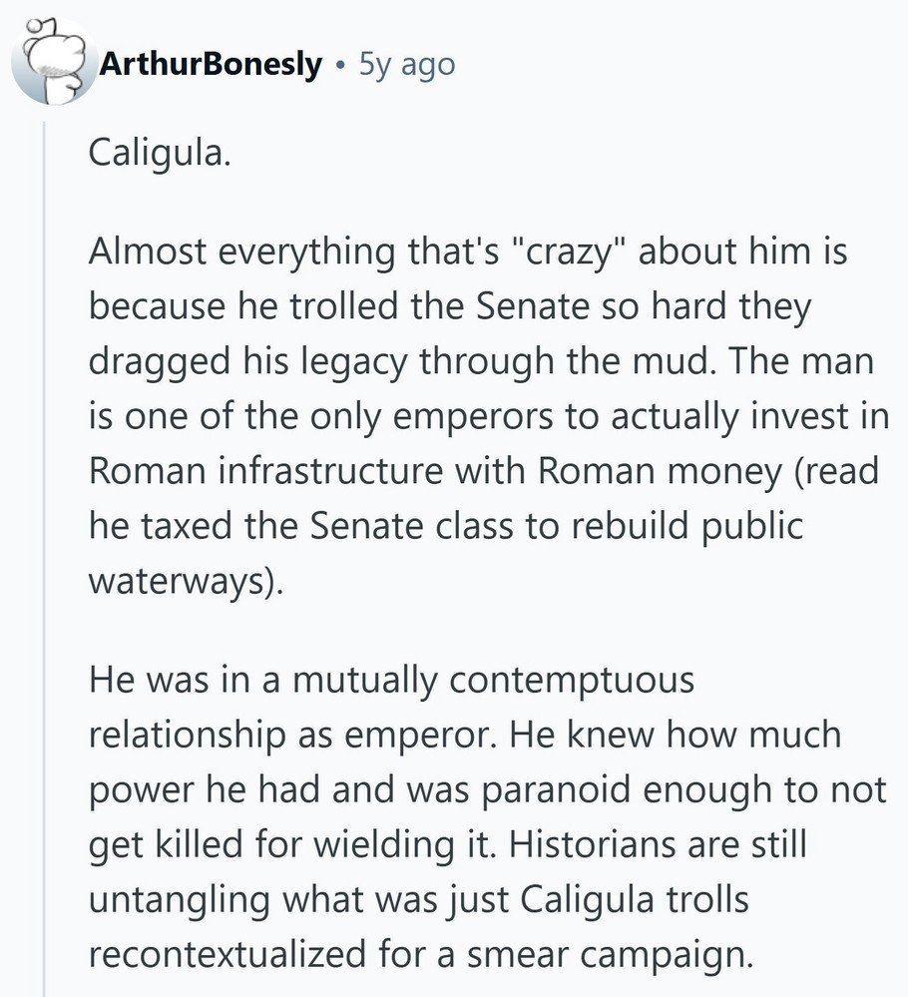Image resolution: width=908 pixels, height=997 pixels.
Task: Click the "5y ago" comment timestamp
Action: coord(406,66)
